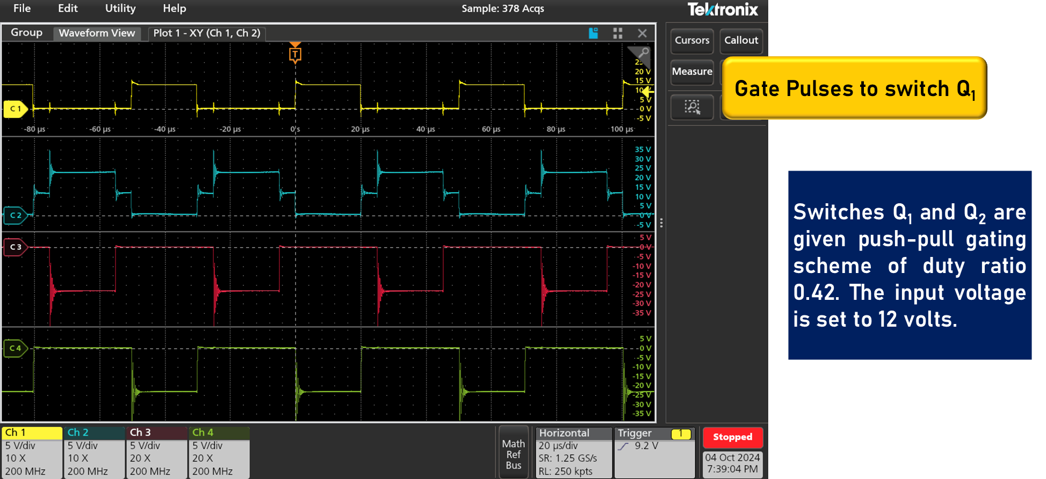Select the C2 channel handle
The height and width of the screenshot is (479, 1046).
tap(16, 216)
